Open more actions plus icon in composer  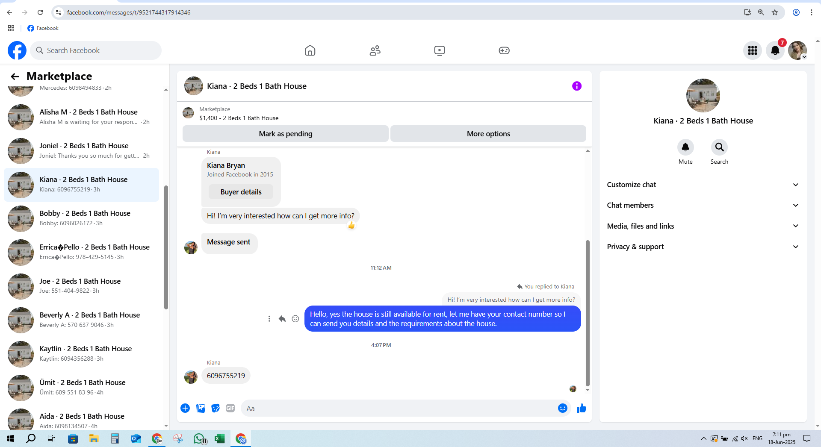click(x=185, y=408)
